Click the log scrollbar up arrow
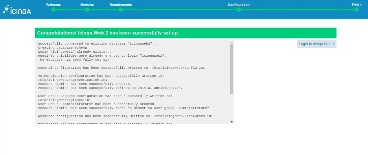This screenshot has width=368, height=155. [x=231, y=42]
